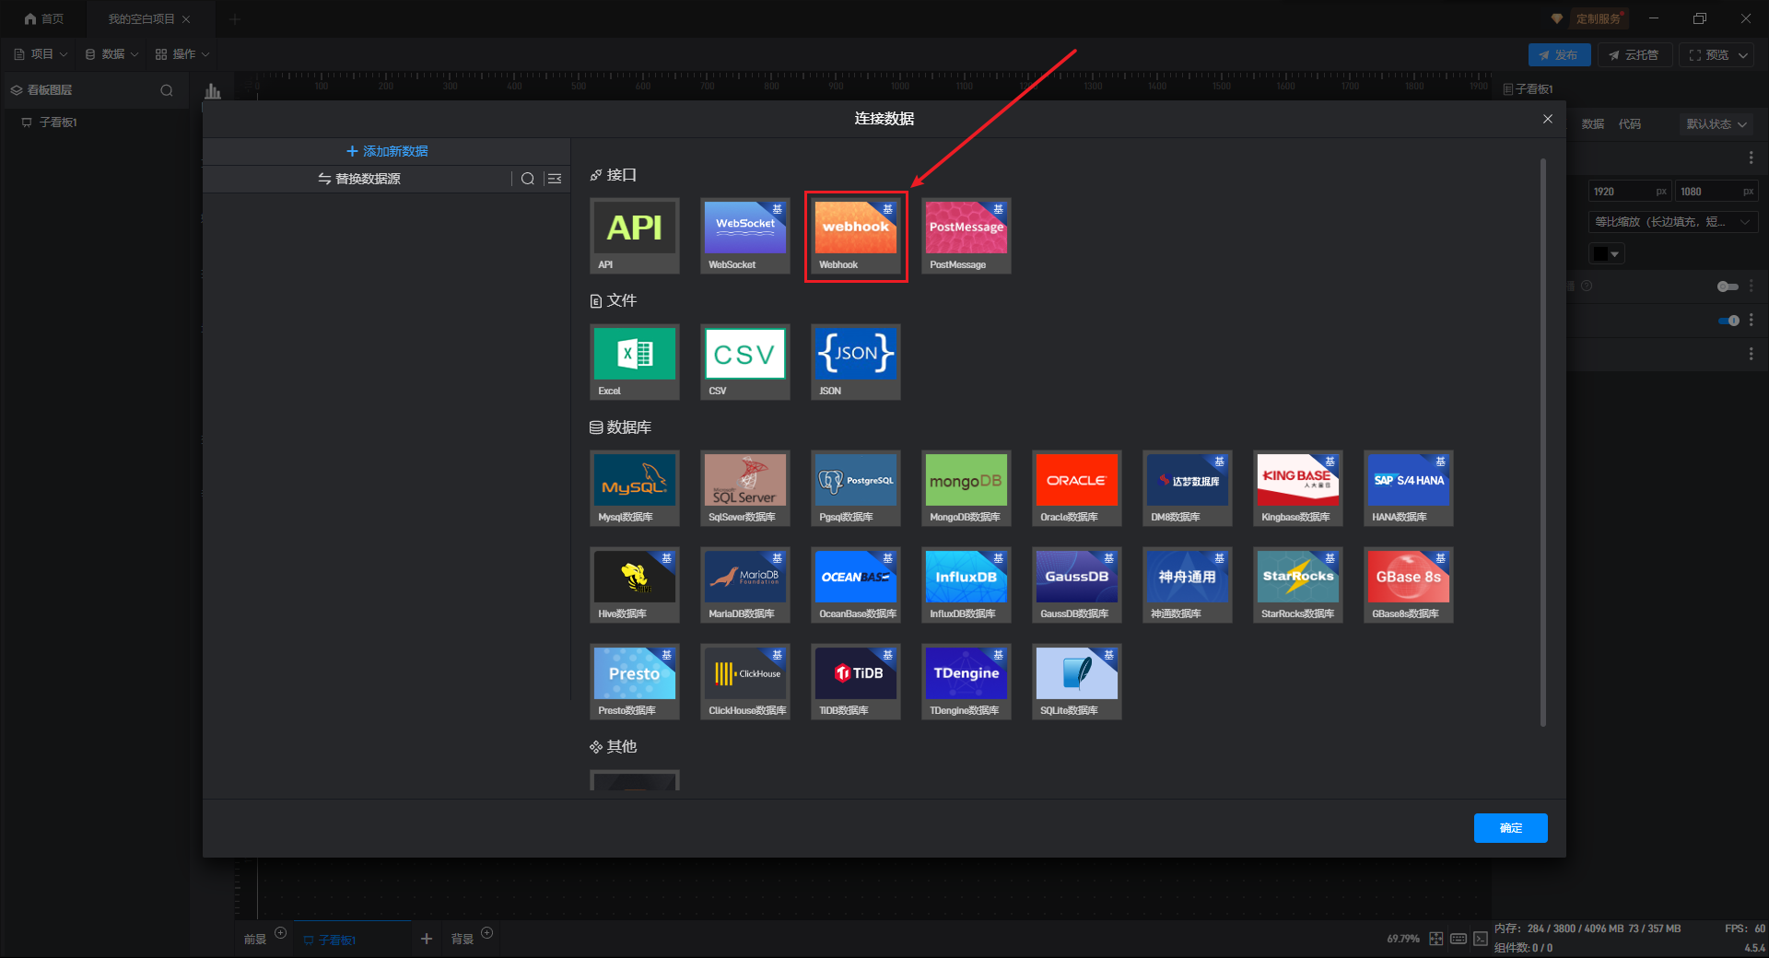Screen dimensions: 1769x958
Task: Toggle the grey switch in right panel
Action: click(x=1728, y=286)
